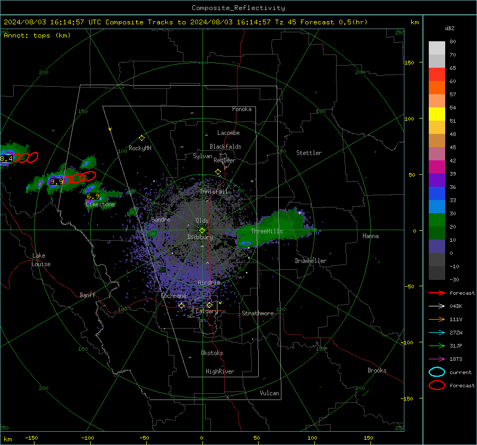
Task: Click the yellow diamond marker below Cochrane
Action: (x=181, y=306)
